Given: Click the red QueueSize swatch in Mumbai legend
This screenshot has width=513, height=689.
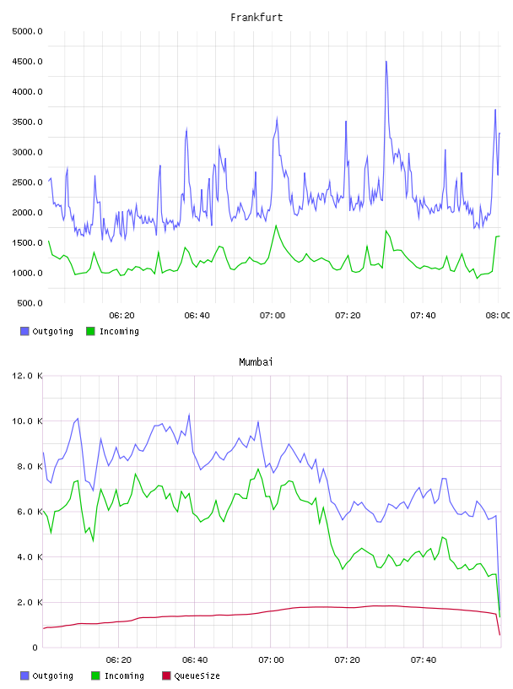Looking at the screenshot, I should (x=166, y=675).
